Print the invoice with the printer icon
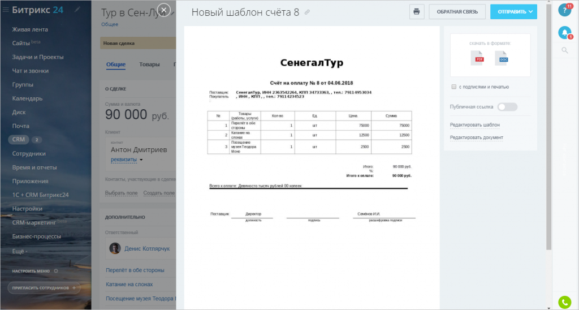 (x=417, y=12)
